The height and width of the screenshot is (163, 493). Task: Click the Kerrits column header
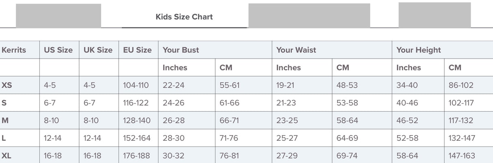point(14,50)
